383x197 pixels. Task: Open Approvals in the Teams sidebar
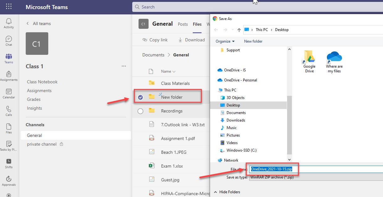(x=9, y=181)
